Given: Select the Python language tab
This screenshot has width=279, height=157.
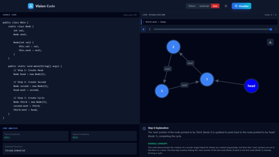Looking at the screenshot, I should [192, 6].
